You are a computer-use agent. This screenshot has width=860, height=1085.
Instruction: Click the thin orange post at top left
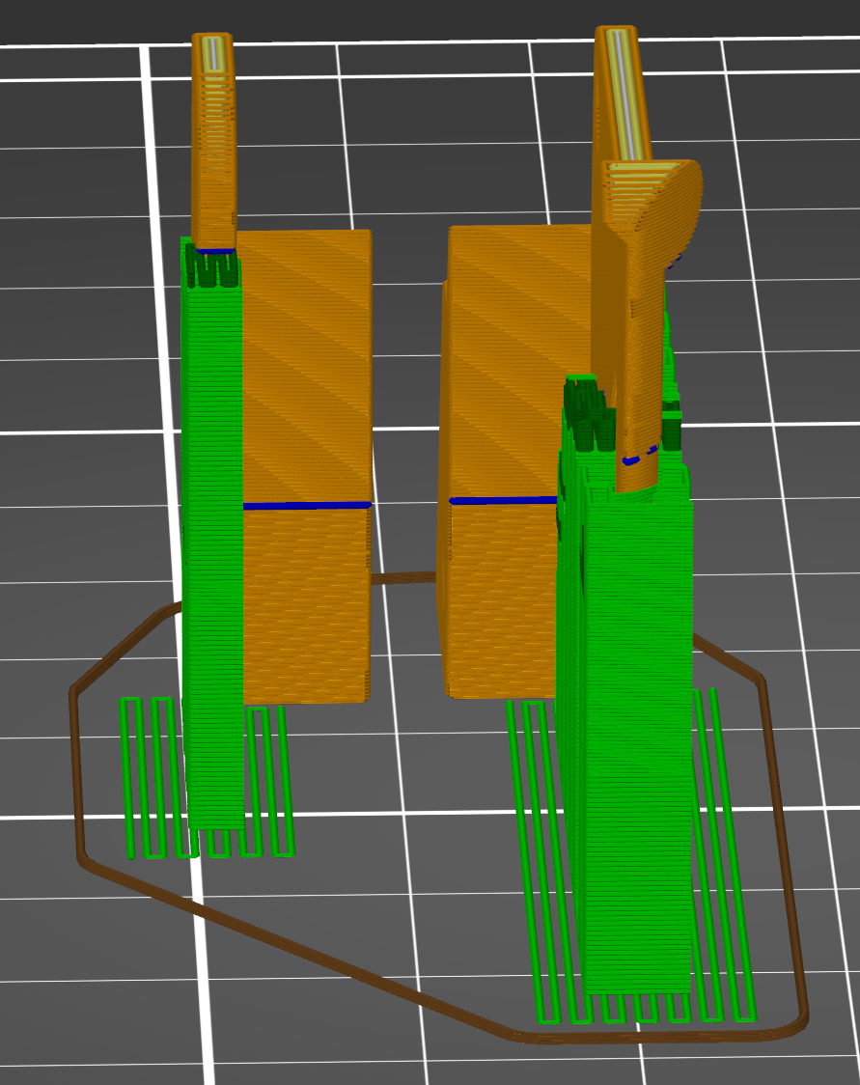(213, 142)
